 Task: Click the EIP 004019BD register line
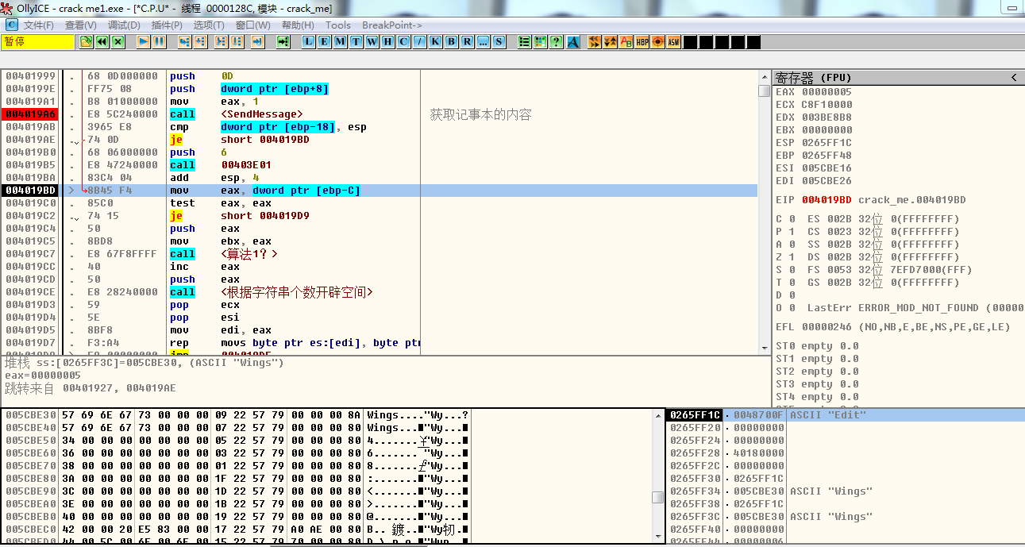click(x=870, y=200)
